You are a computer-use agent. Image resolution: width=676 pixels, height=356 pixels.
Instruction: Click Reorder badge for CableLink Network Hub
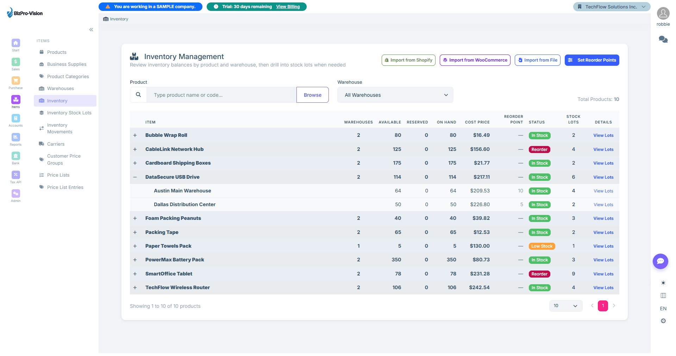(x=539, y=150)
